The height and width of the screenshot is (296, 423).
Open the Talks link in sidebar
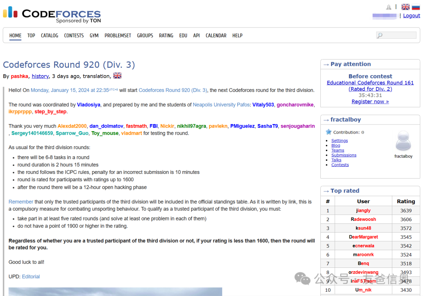(x=336, y=160)
